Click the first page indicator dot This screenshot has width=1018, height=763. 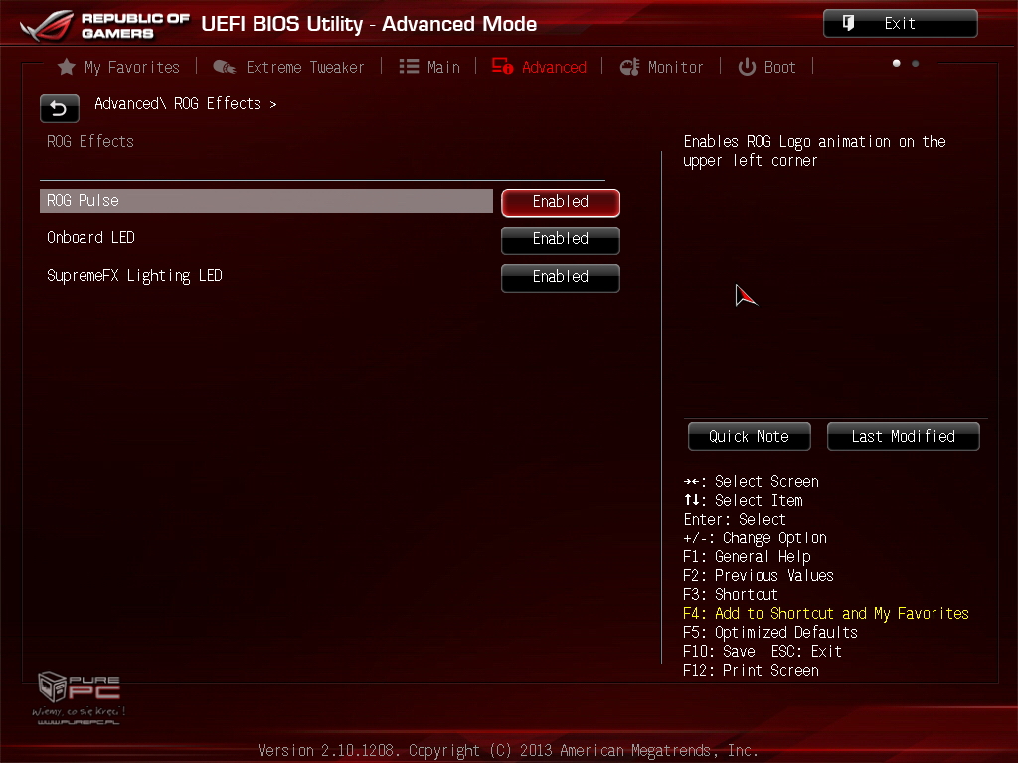tap(897, 63)
